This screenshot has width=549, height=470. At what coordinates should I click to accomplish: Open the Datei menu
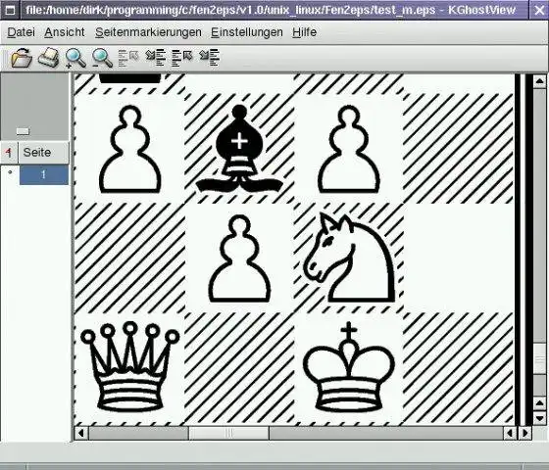point(21,32)
